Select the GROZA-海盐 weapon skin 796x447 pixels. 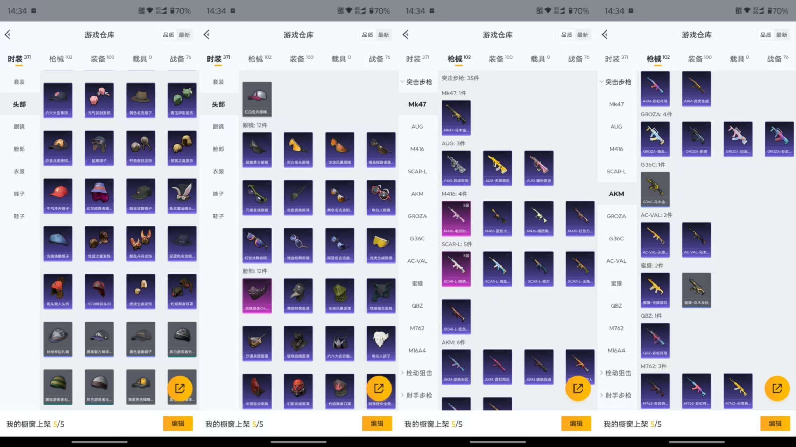655,139
